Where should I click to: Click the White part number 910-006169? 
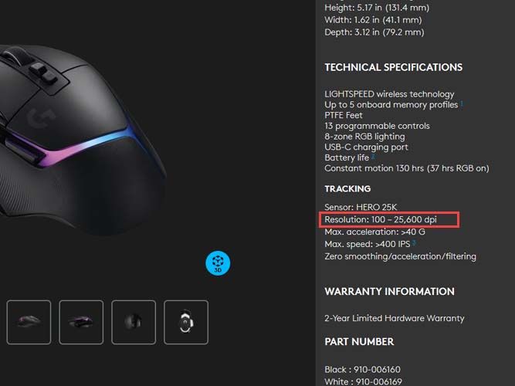[363, 381]
